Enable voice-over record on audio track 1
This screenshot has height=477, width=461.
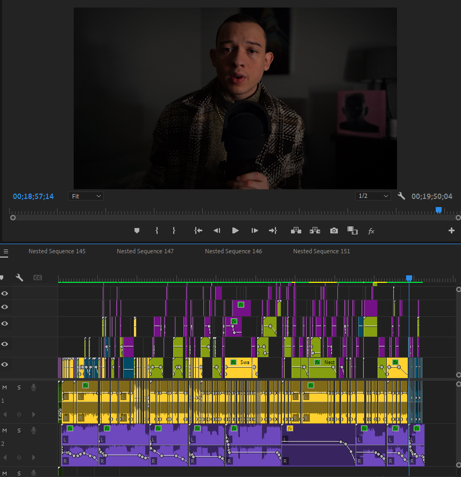34,388
